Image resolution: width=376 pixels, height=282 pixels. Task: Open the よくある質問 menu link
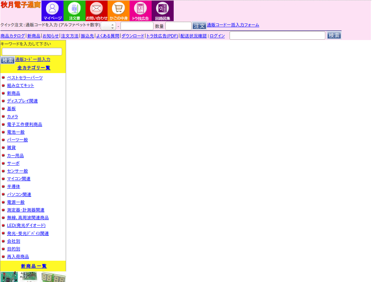tap(108, 36)
